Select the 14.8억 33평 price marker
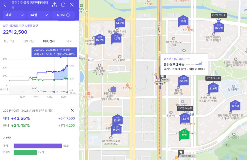Image resolution: width=247 pixels, height=160 pixels. click(120, 22)
